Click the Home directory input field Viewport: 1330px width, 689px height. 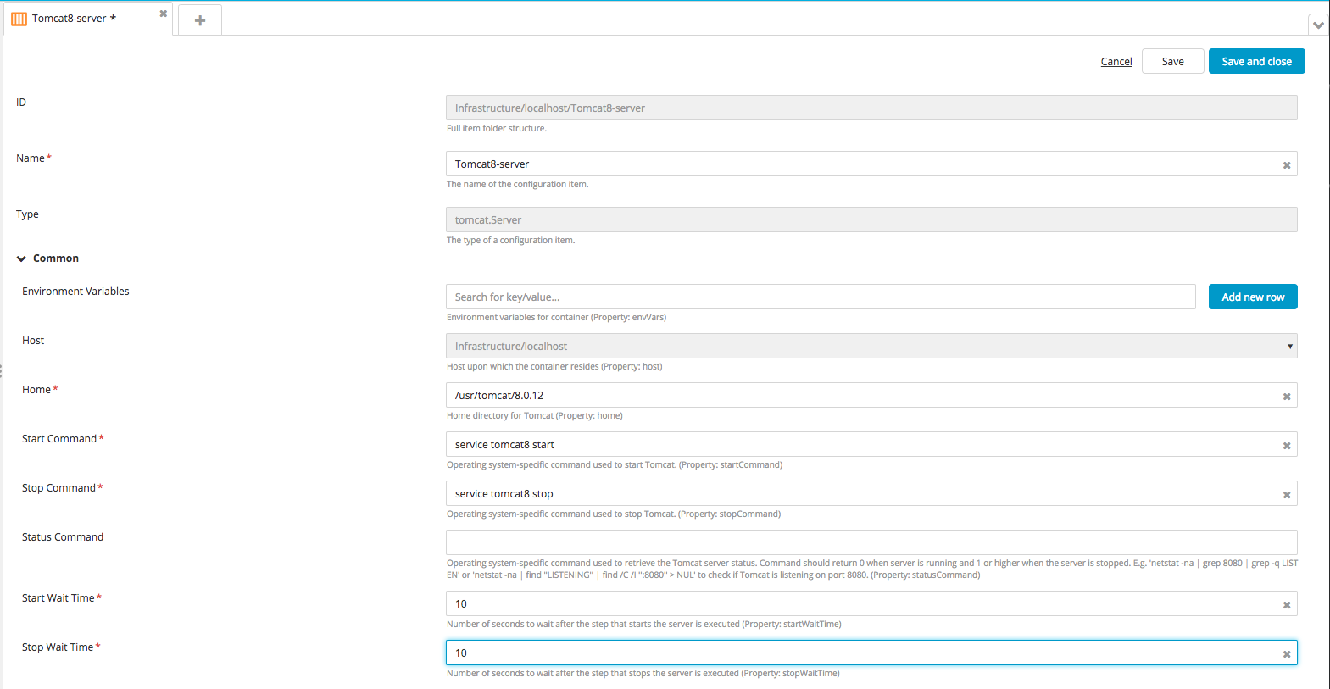[x=871, y=395]
